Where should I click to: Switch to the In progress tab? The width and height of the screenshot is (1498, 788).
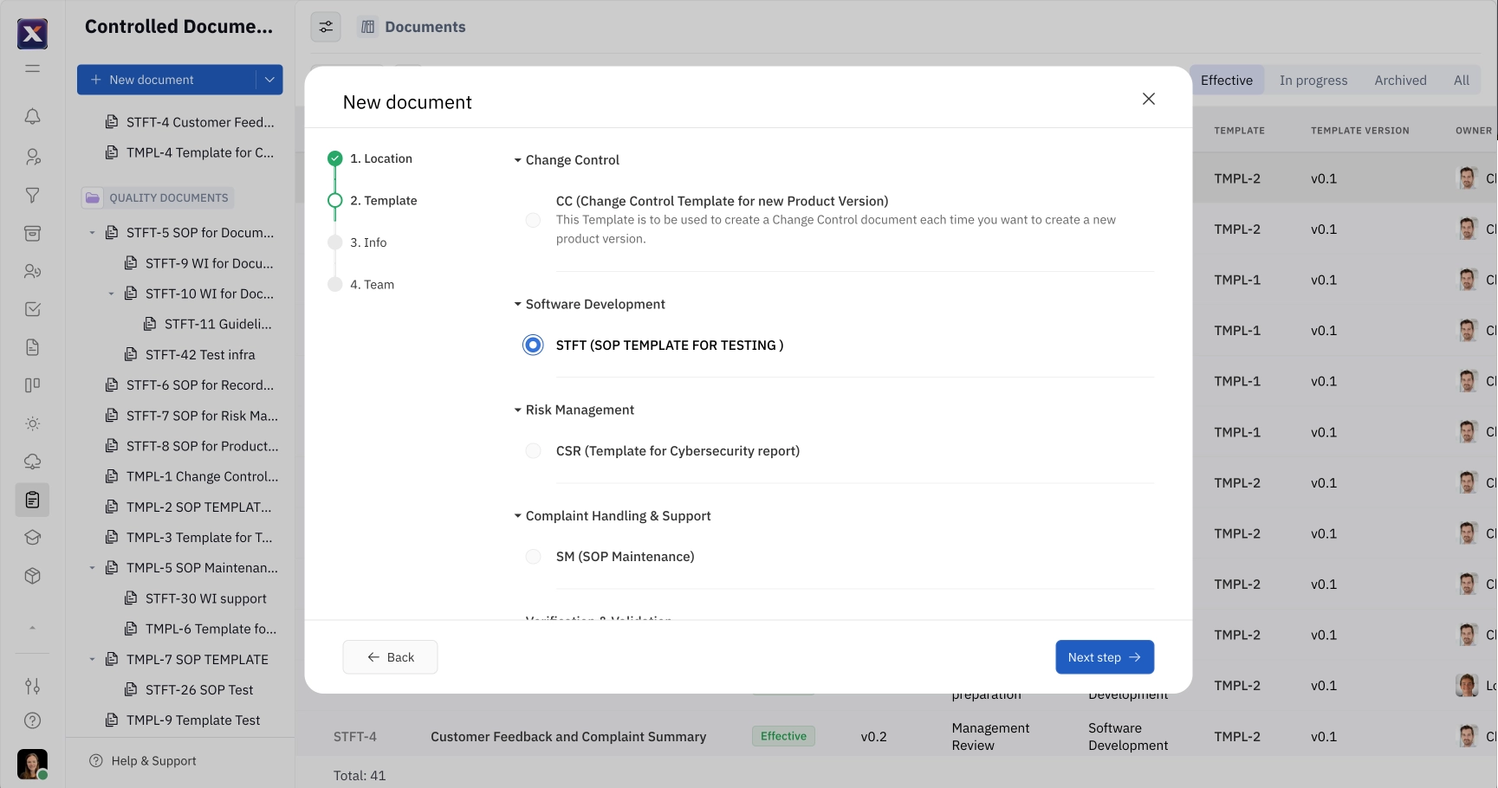[x=1313, y=80]
